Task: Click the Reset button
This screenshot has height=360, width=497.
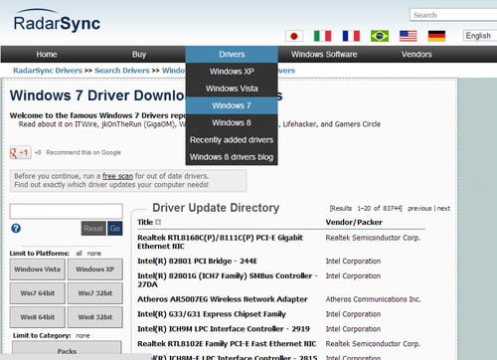Action: [x=93, y=229]
